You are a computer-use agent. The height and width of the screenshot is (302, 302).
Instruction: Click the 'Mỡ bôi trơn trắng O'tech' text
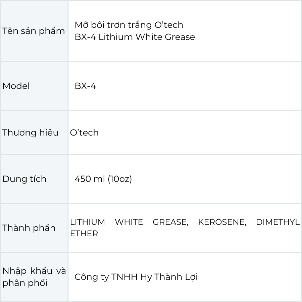click(129, 25)
